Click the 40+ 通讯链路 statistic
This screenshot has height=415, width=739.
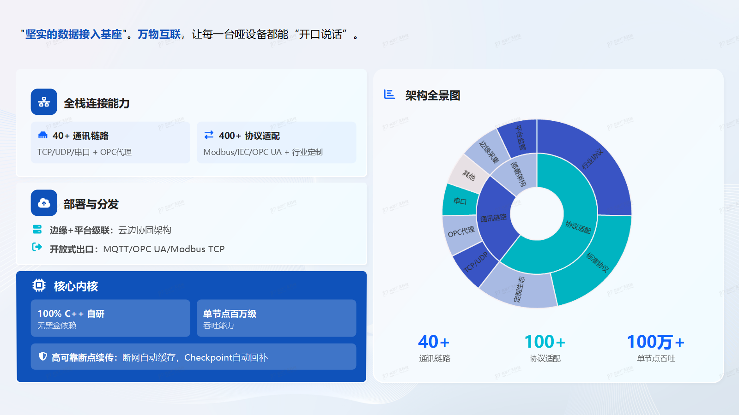click(x=434, y=347)
